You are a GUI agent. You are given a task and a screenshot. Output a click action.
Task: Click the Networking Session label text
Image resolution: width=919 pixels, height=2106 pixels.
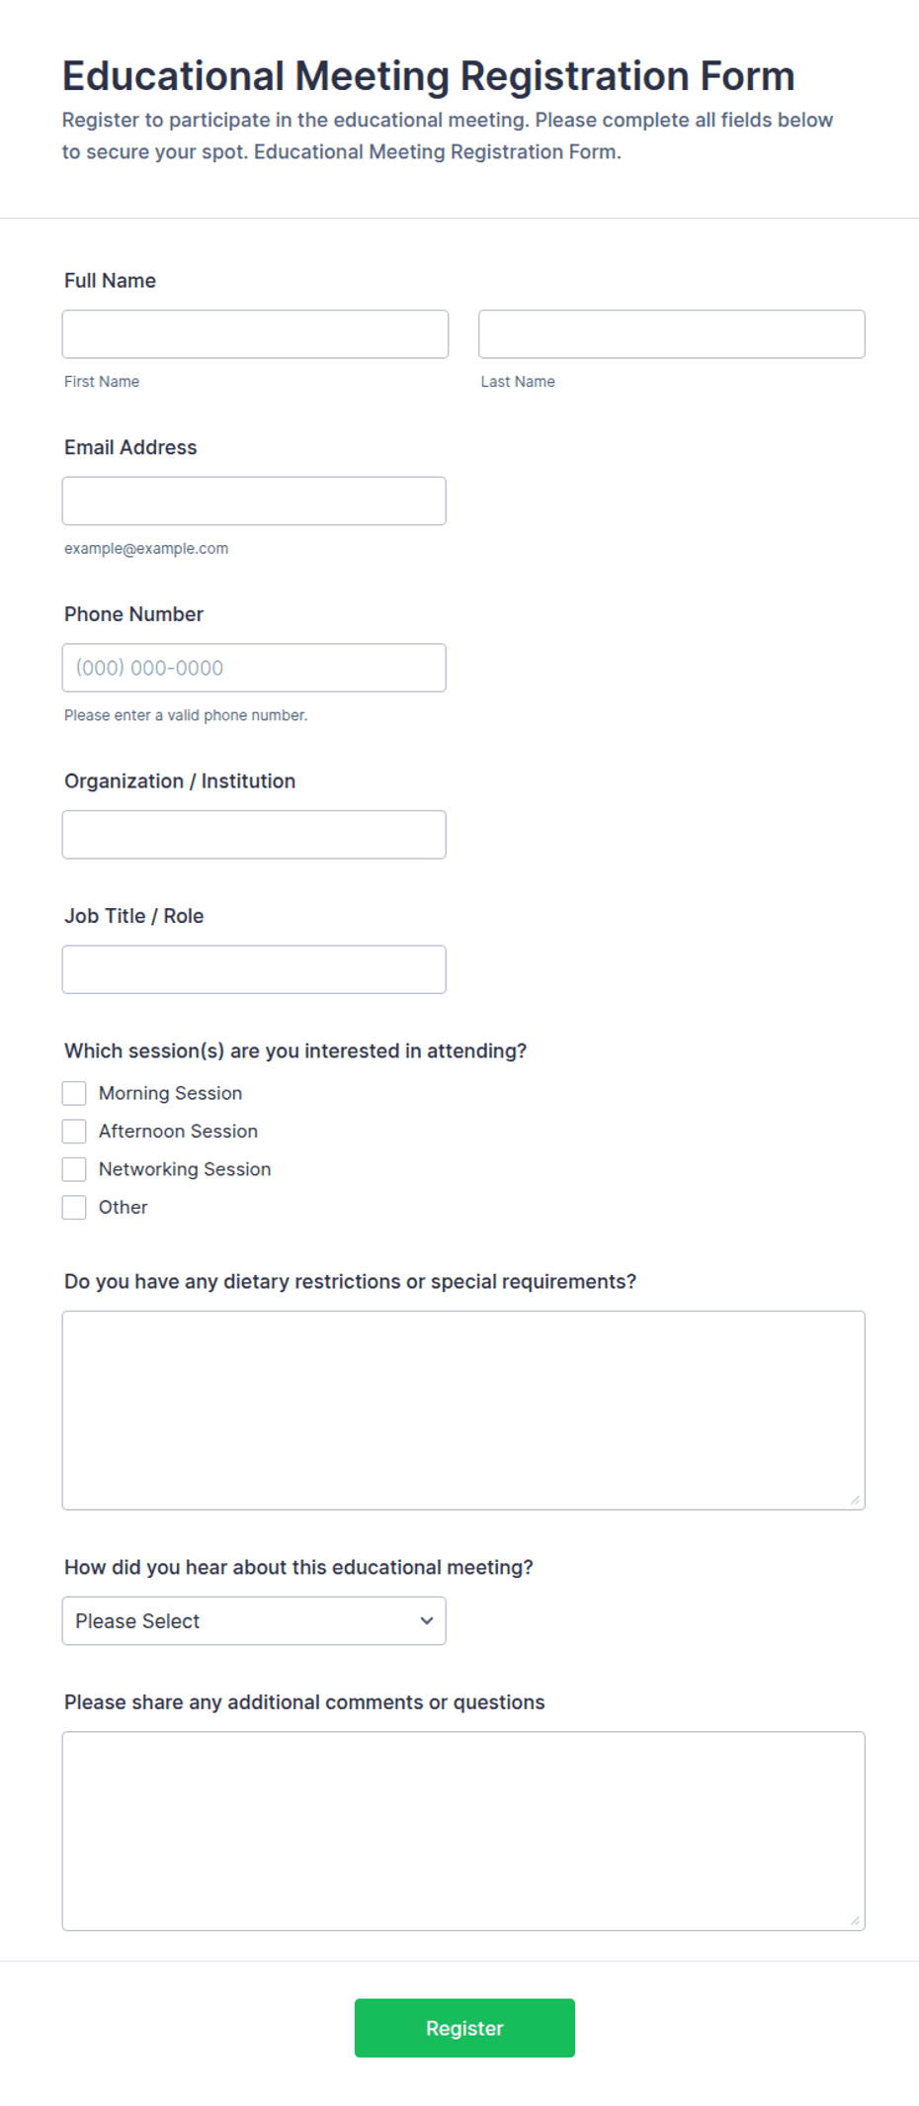click(185, 1169)
